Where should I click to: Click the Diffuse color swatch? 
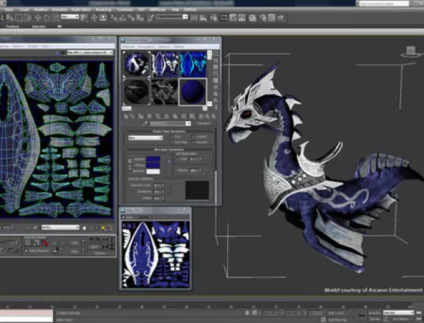[x=153, y=165]
